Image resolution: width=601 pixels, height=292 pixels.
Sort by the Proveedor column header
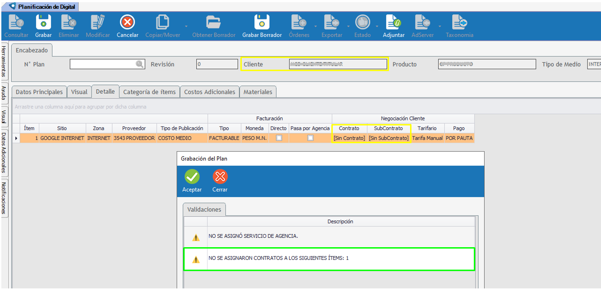tap(134, 128)
